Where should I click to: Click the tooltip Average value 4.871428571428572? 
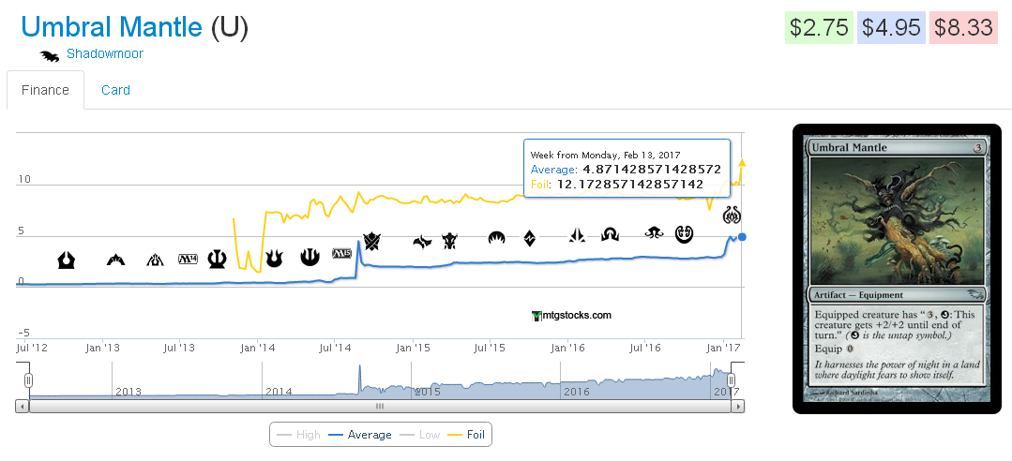[x=651, y=170]
